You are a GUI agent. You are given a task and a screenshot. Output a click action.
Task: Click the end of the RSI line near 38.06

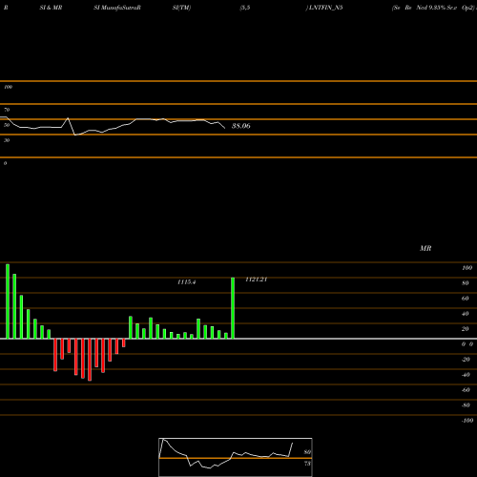225,128
